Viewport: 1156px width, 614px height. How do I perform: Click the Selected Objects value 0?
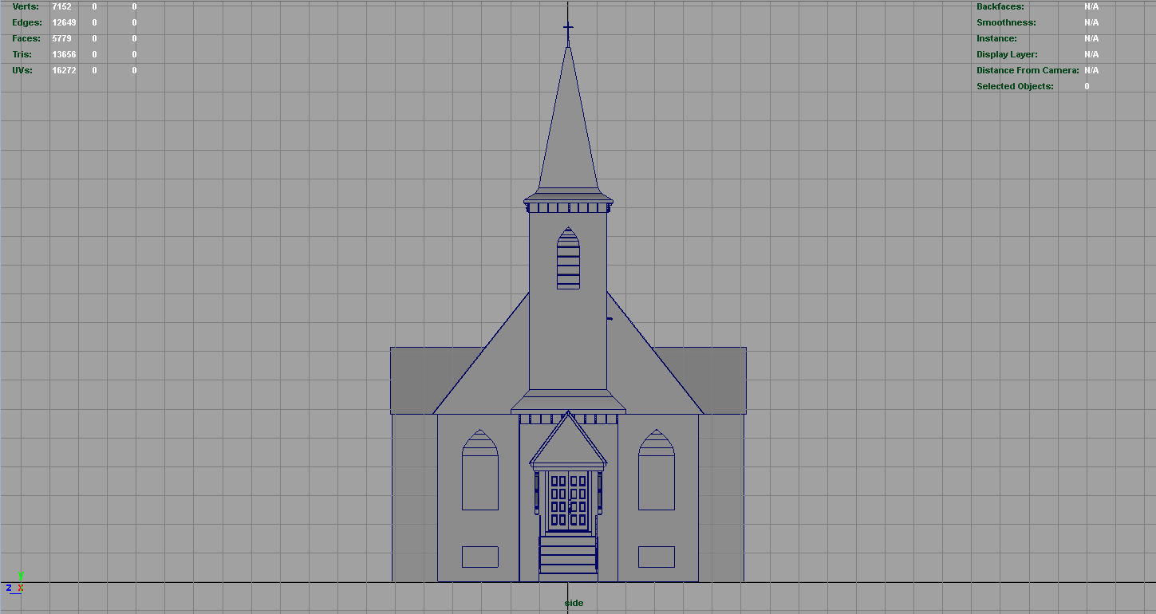click(x=1087, y=86)
